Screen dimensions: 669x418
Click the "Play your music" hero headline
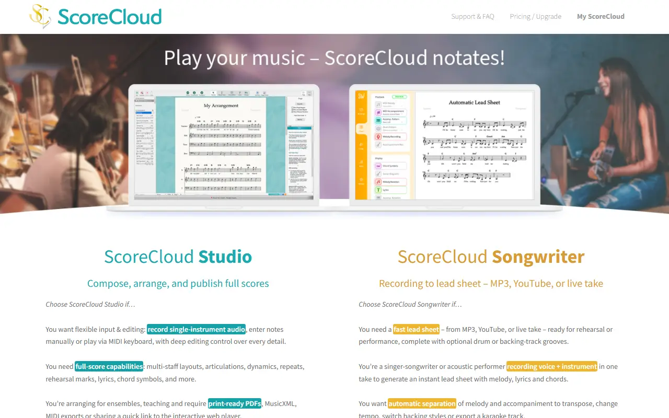[334, 57]
